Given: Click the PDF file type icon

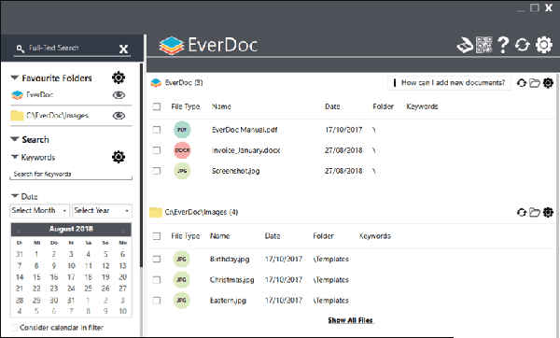Looking at the screenshot, I should (x=182, y=130).
